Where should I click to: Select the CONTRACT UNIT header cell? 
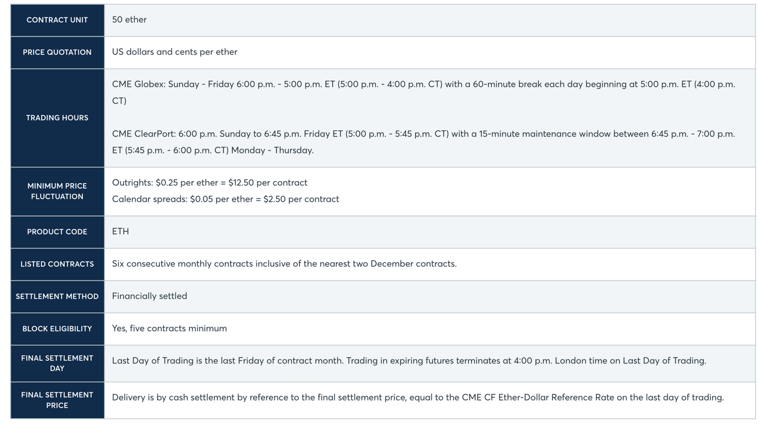(x=57, y=20)
